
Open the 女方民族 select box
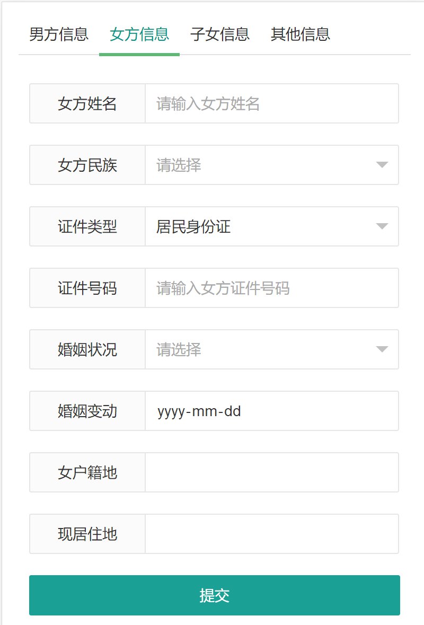tap(260, 165)
